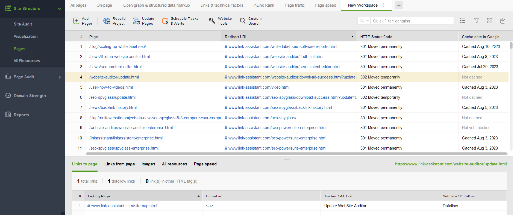Open the quick filter search dropdown
Viewport: 513px width, 215px height.
(364, 21)
